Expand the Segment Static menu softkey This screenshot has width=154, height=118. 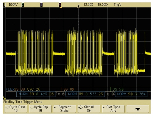pos(65,109)
